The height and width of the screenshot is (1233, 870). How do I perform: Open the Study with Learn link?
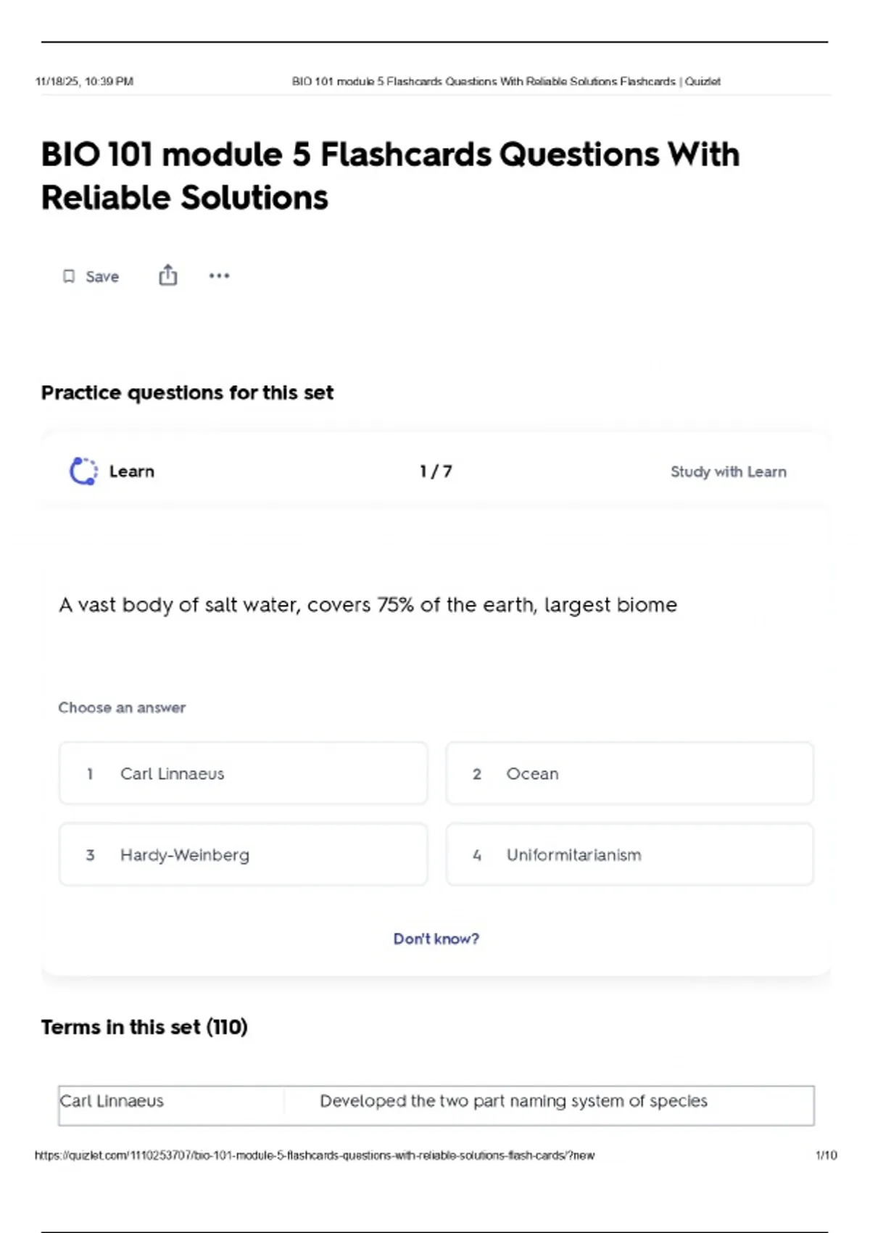[728, 471]
